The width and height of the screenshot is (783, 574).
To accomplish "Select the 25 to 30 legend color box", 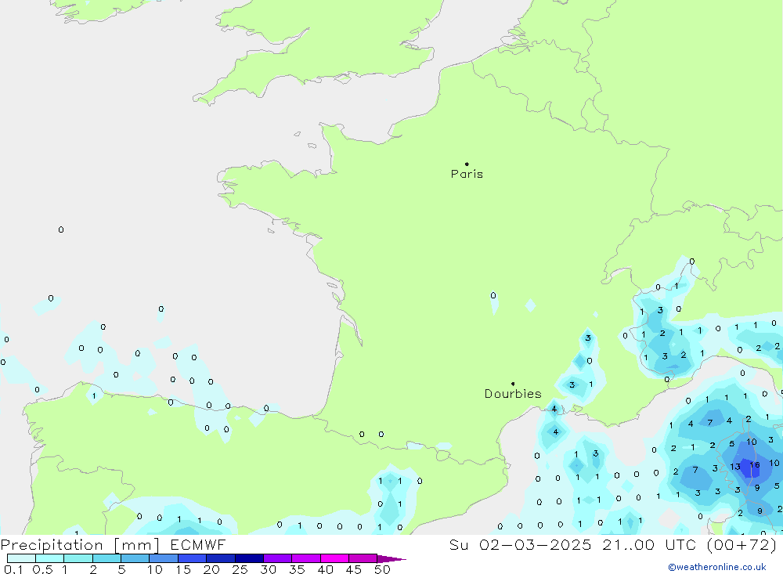I will (x=249, y=558).
